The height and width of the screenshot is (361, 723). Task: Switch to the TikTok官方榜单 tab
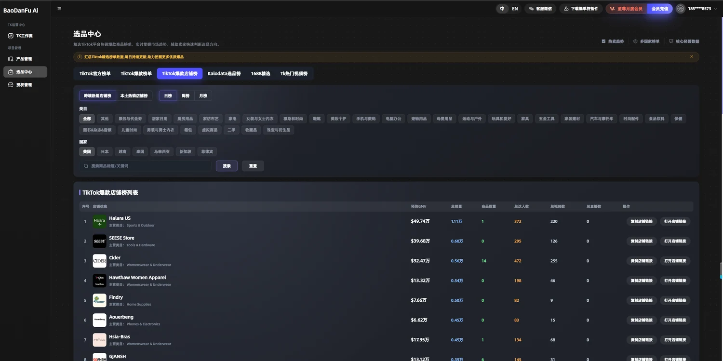click(95, 74)
